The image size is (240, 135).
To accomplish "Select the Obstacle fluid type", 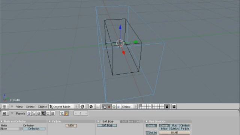I will tap(185, 126).
